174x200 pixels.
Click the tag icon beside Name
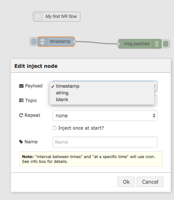[x=21, y=142]
